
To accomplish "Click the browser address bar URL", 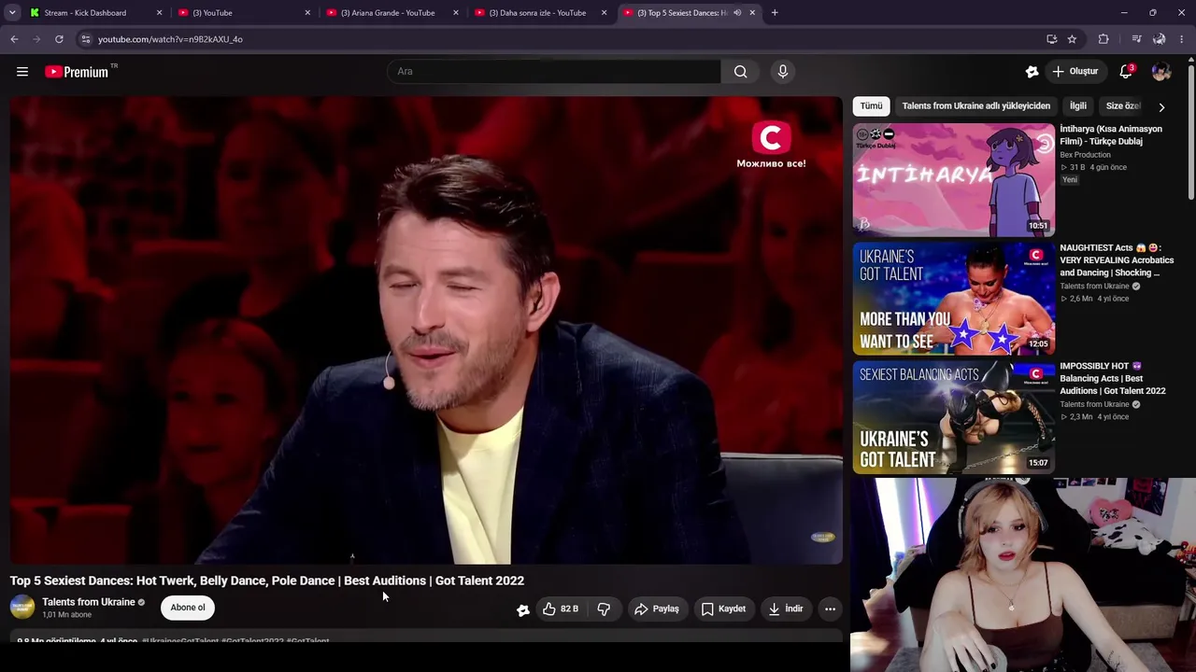I will click(170, 39).
